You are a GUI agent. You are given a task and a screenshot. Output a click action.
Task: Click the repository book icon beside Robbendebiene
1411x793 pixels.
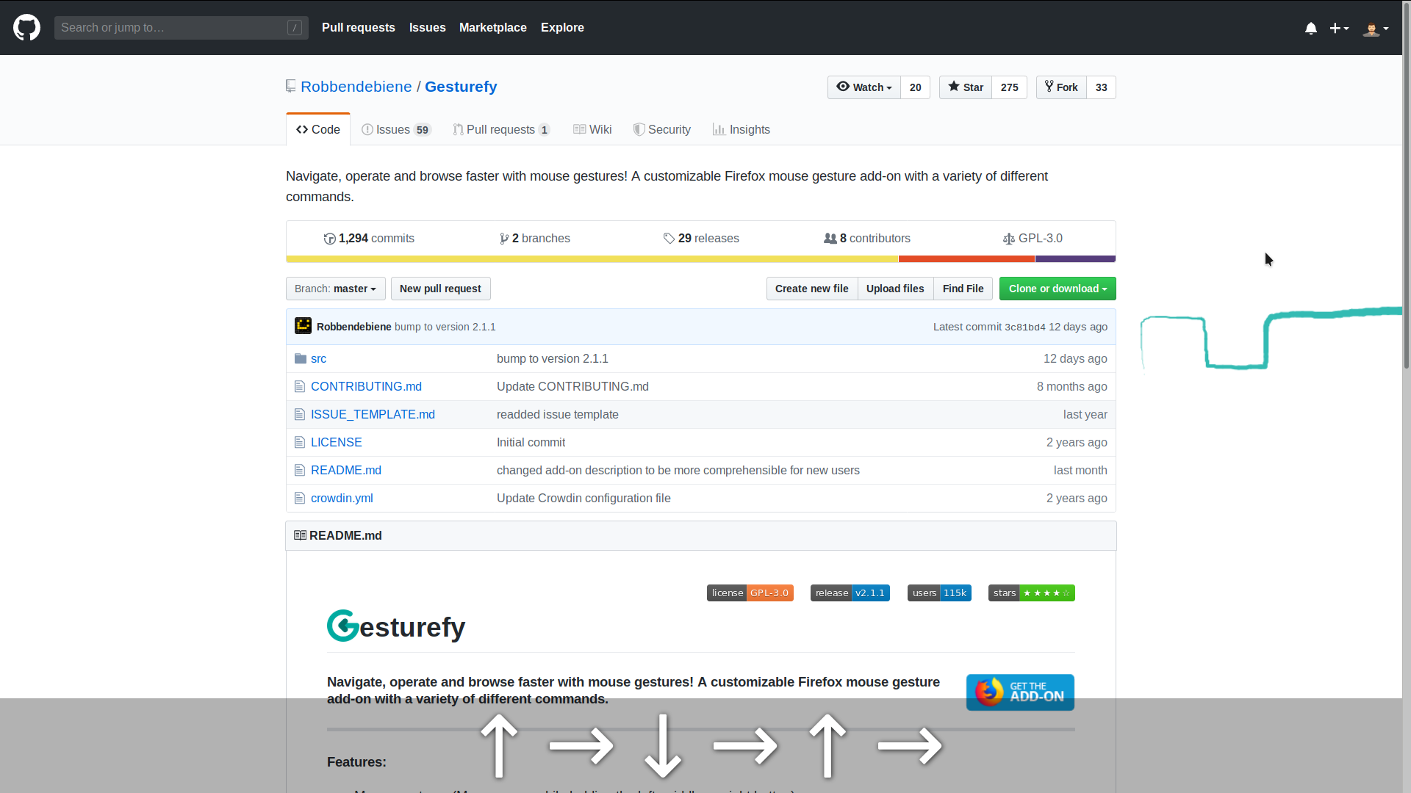(291, 87)
